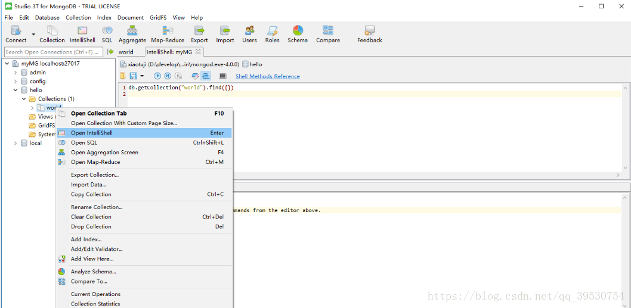
Task: Choose Copy Collection menu entry
Action: pyautogui.click(x=144, y=194)
